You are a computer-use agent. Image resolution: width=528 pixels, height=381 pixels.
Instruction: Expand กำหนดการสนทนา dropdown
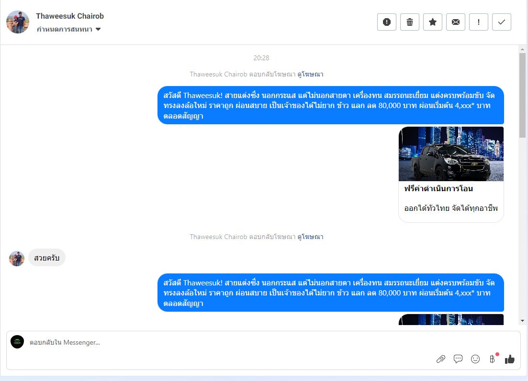[69, 29]
